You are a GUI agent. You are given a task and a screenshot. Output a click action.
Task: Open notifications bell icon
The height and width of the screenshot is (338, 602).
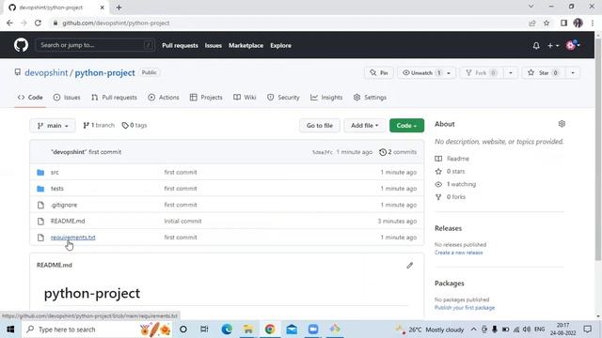pos(536,46)
